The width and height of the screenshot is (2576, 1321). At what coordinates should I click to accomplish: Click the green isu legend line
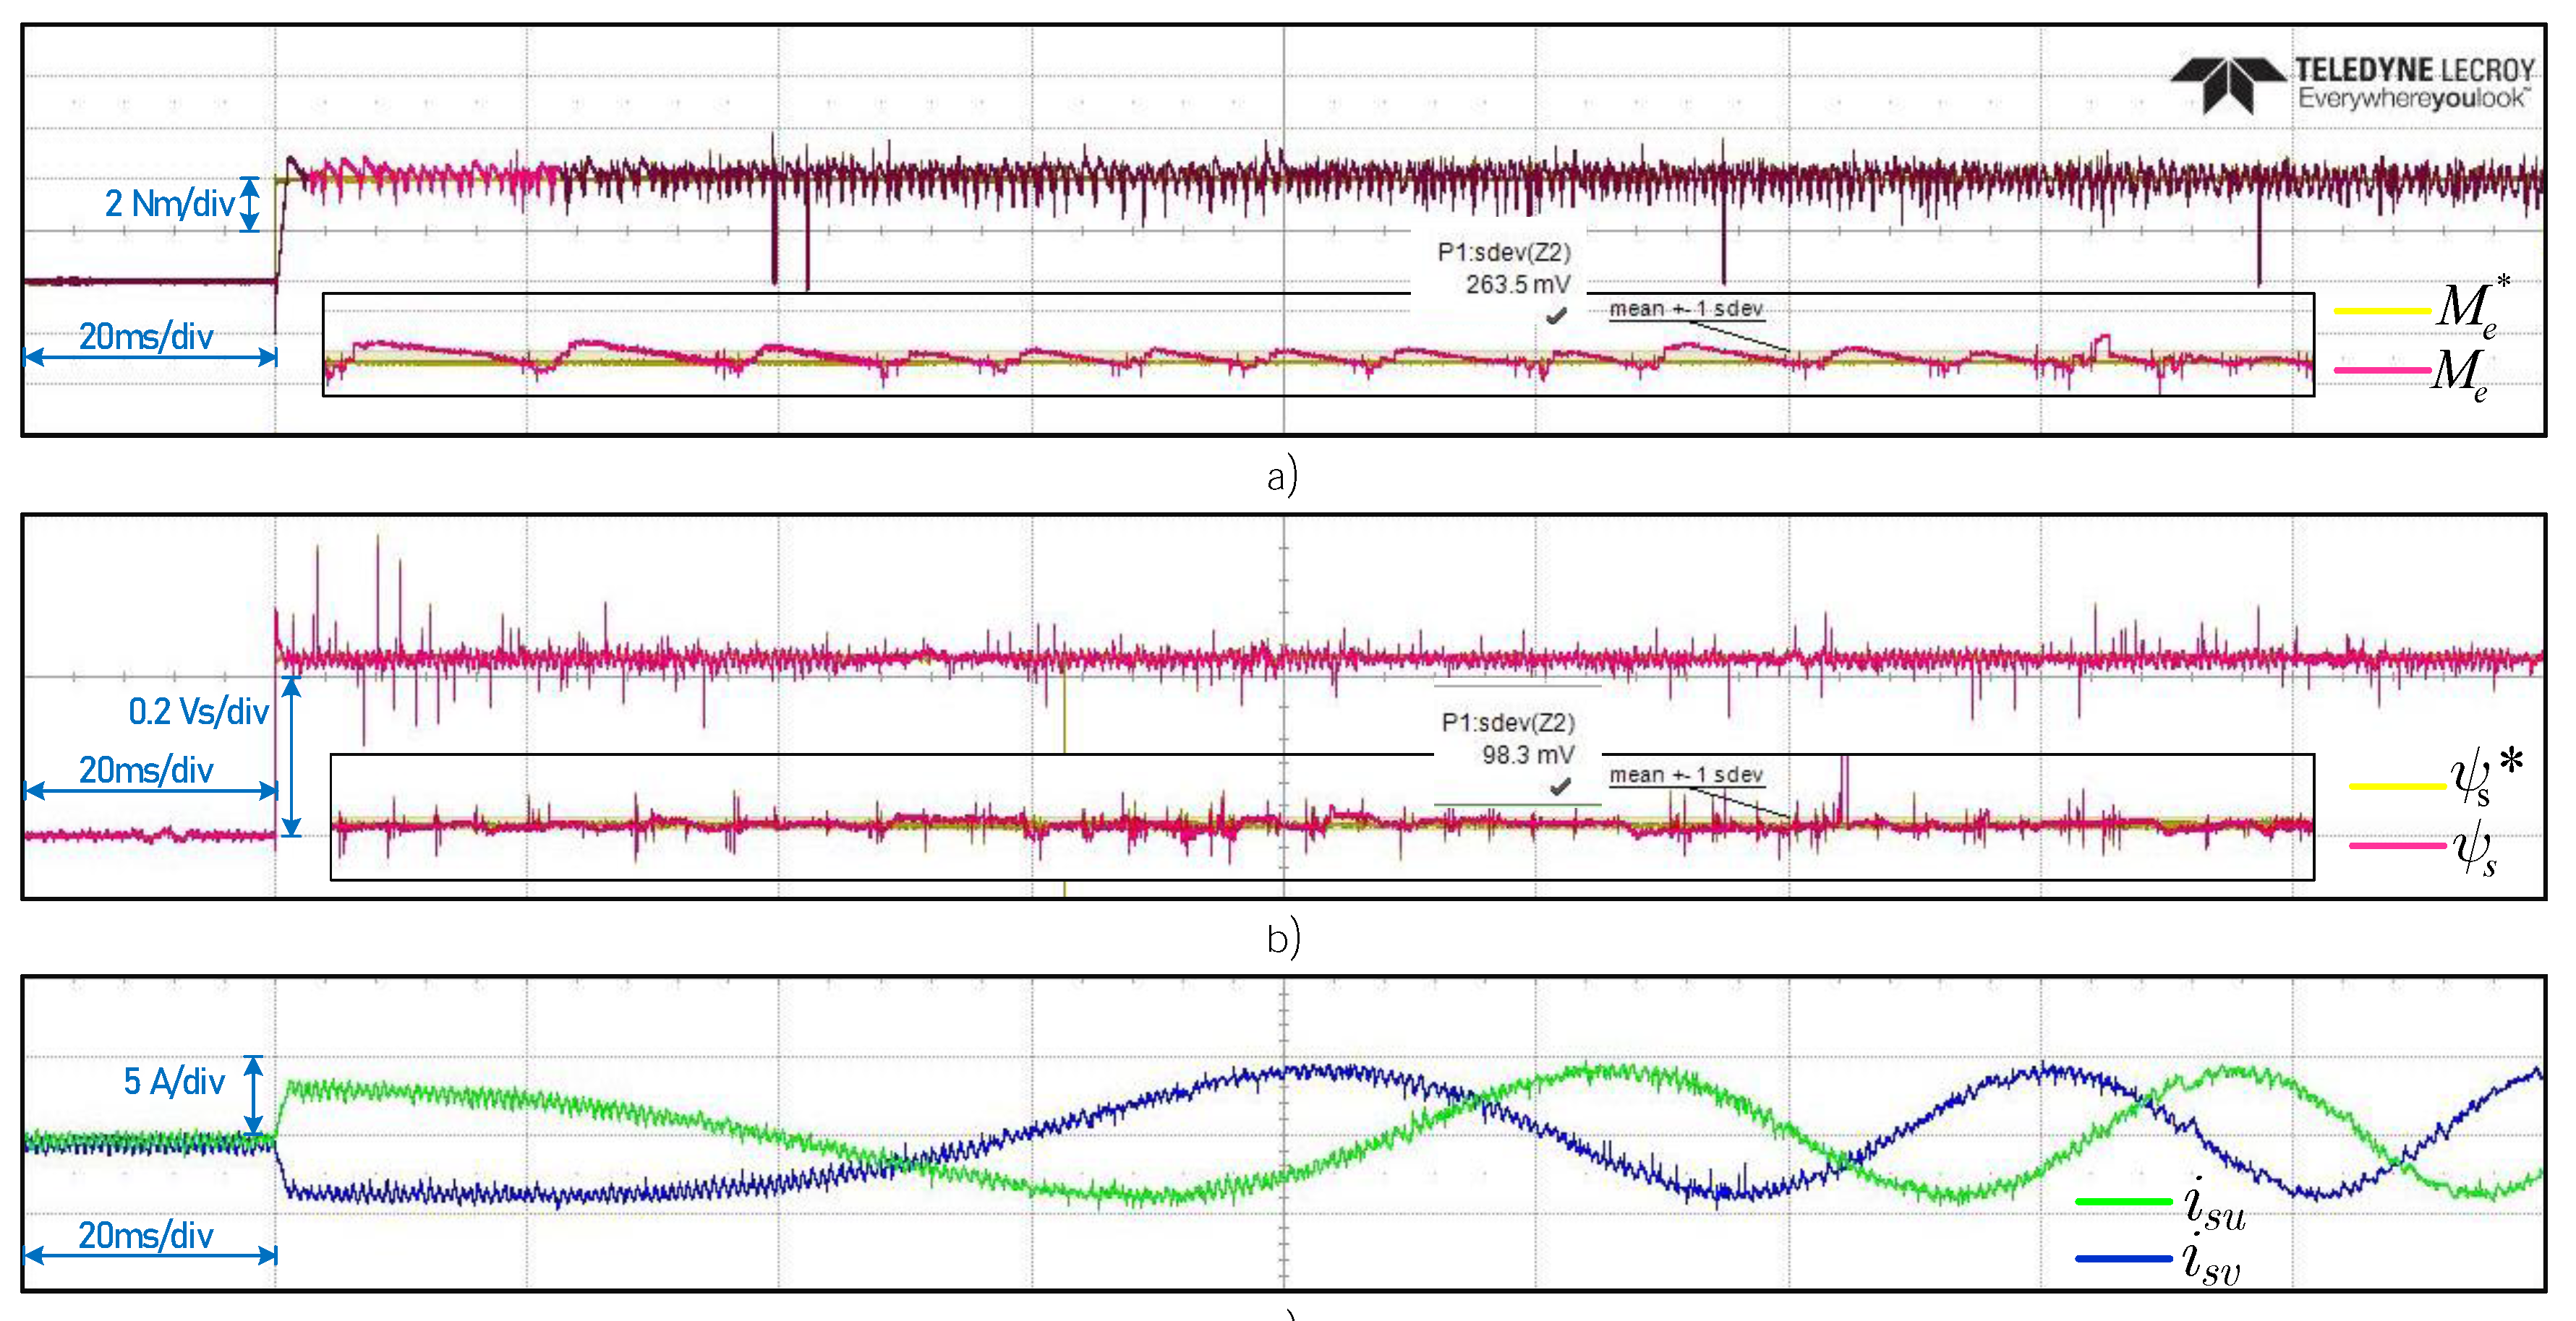click(x=2124, y=1200)
